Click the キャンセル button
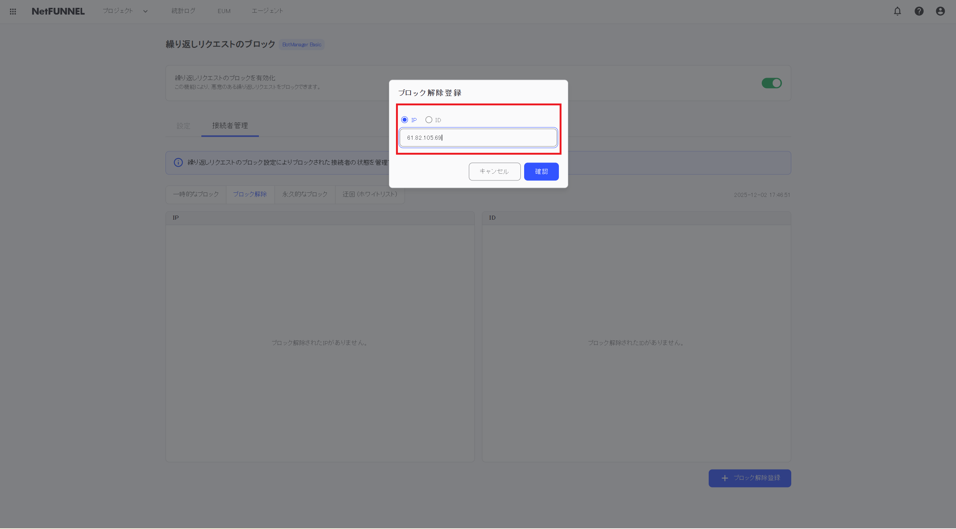This screenshot has width=956, height=529. click(x=494, y=171)
